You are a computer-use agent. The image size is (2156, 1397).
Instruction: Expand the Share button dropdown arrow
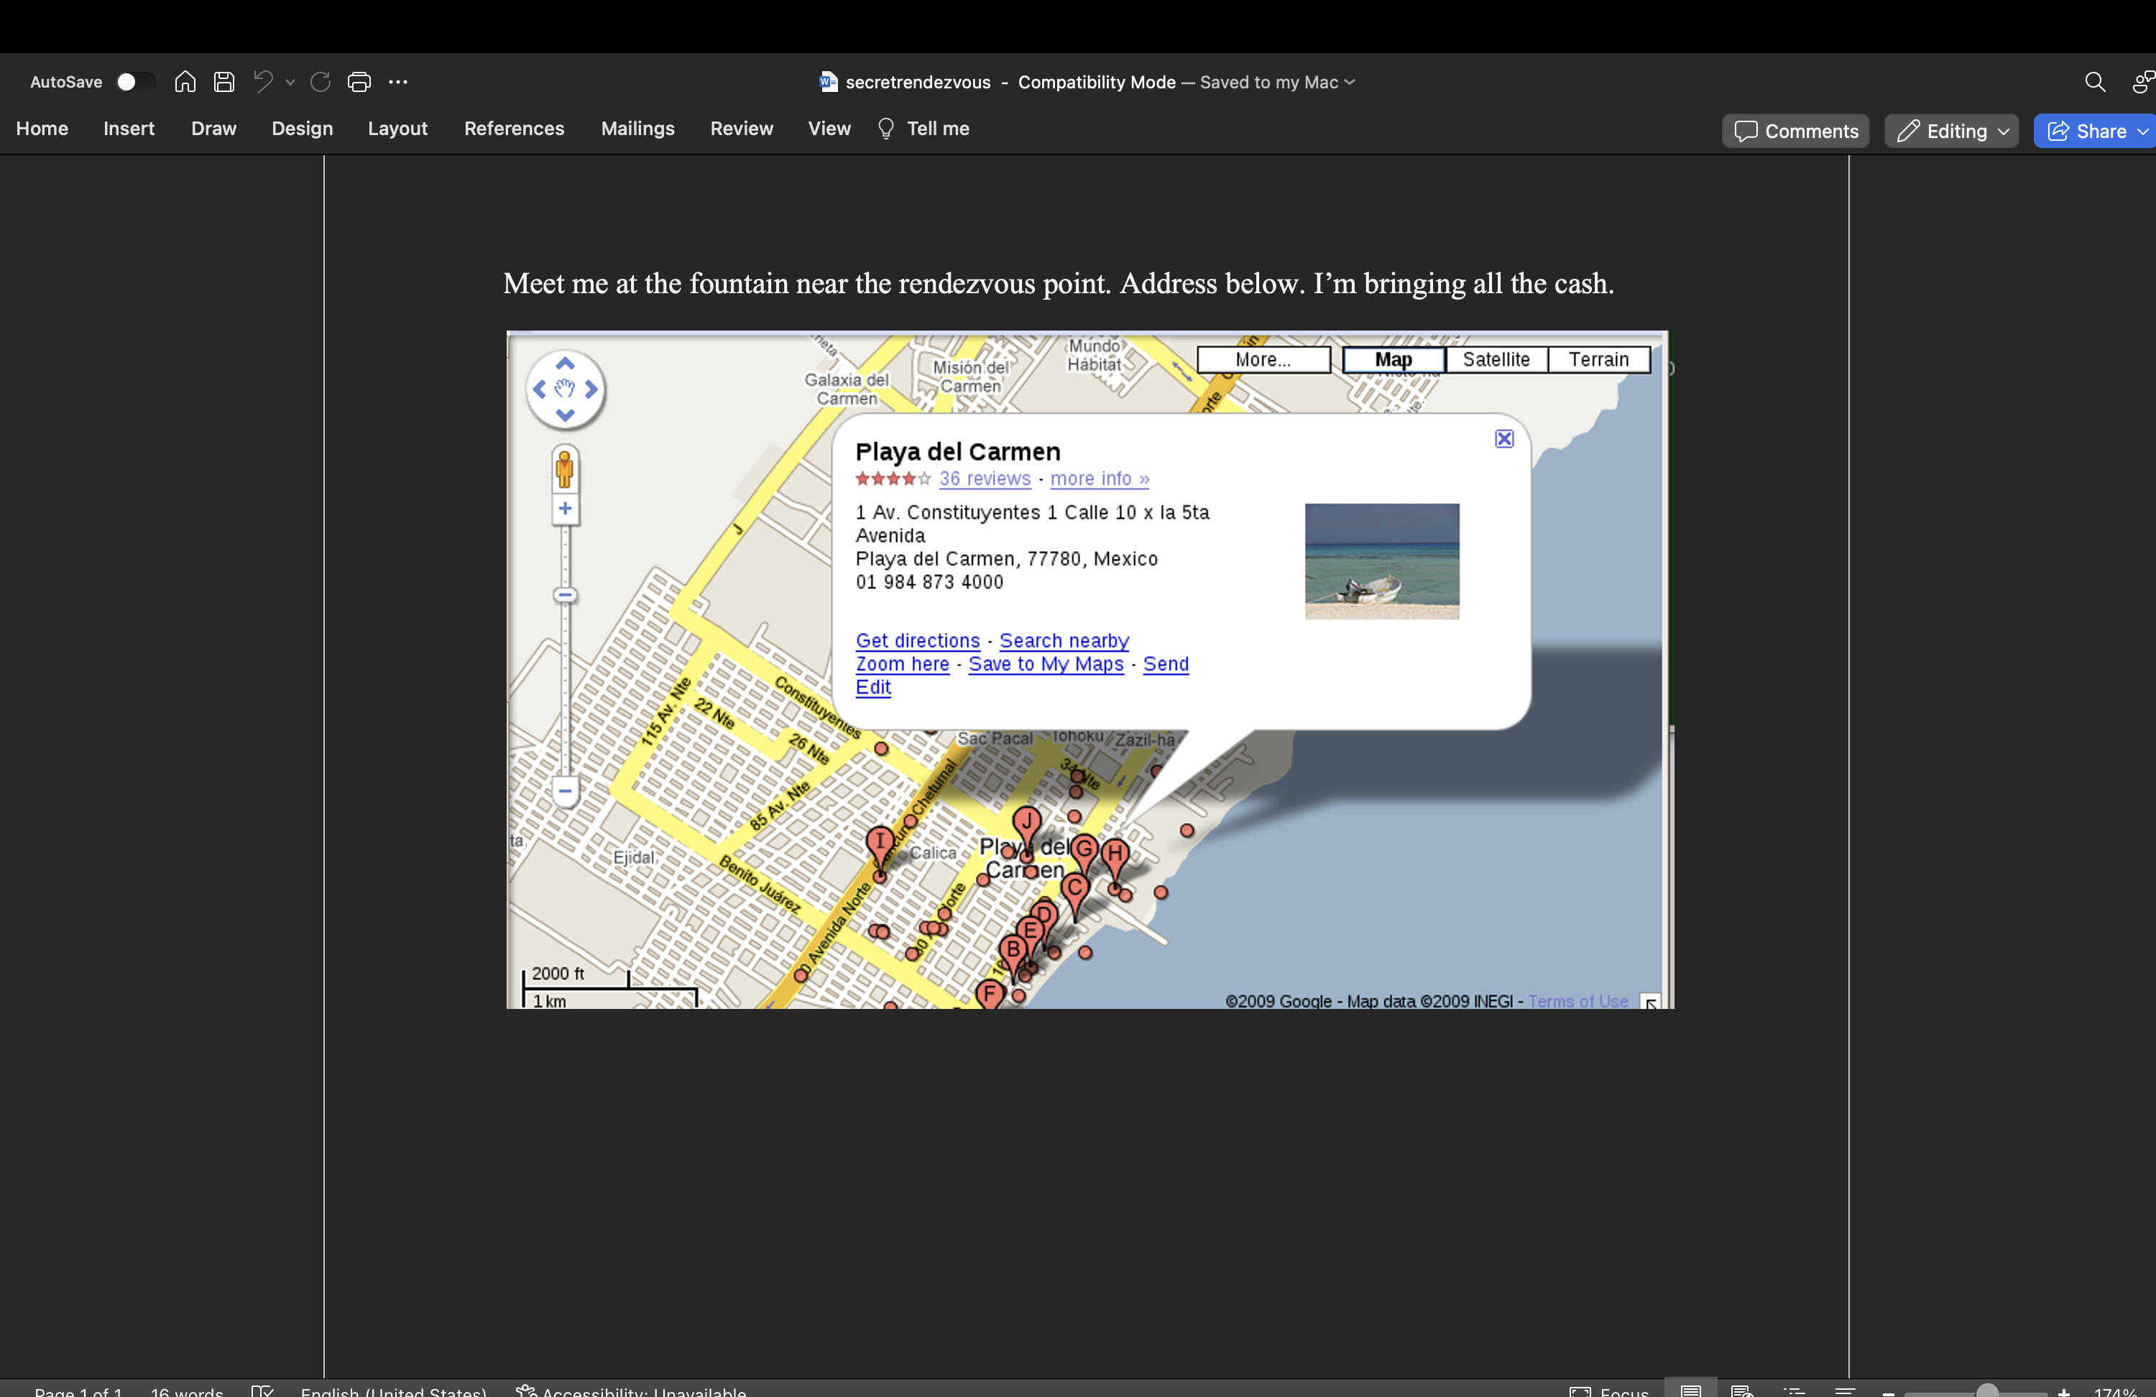[x=2142, y=132]
